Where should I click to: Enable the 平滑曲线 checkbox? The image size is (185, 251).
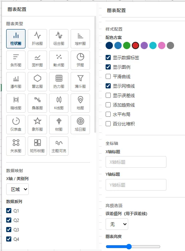[x=108, y=76]
